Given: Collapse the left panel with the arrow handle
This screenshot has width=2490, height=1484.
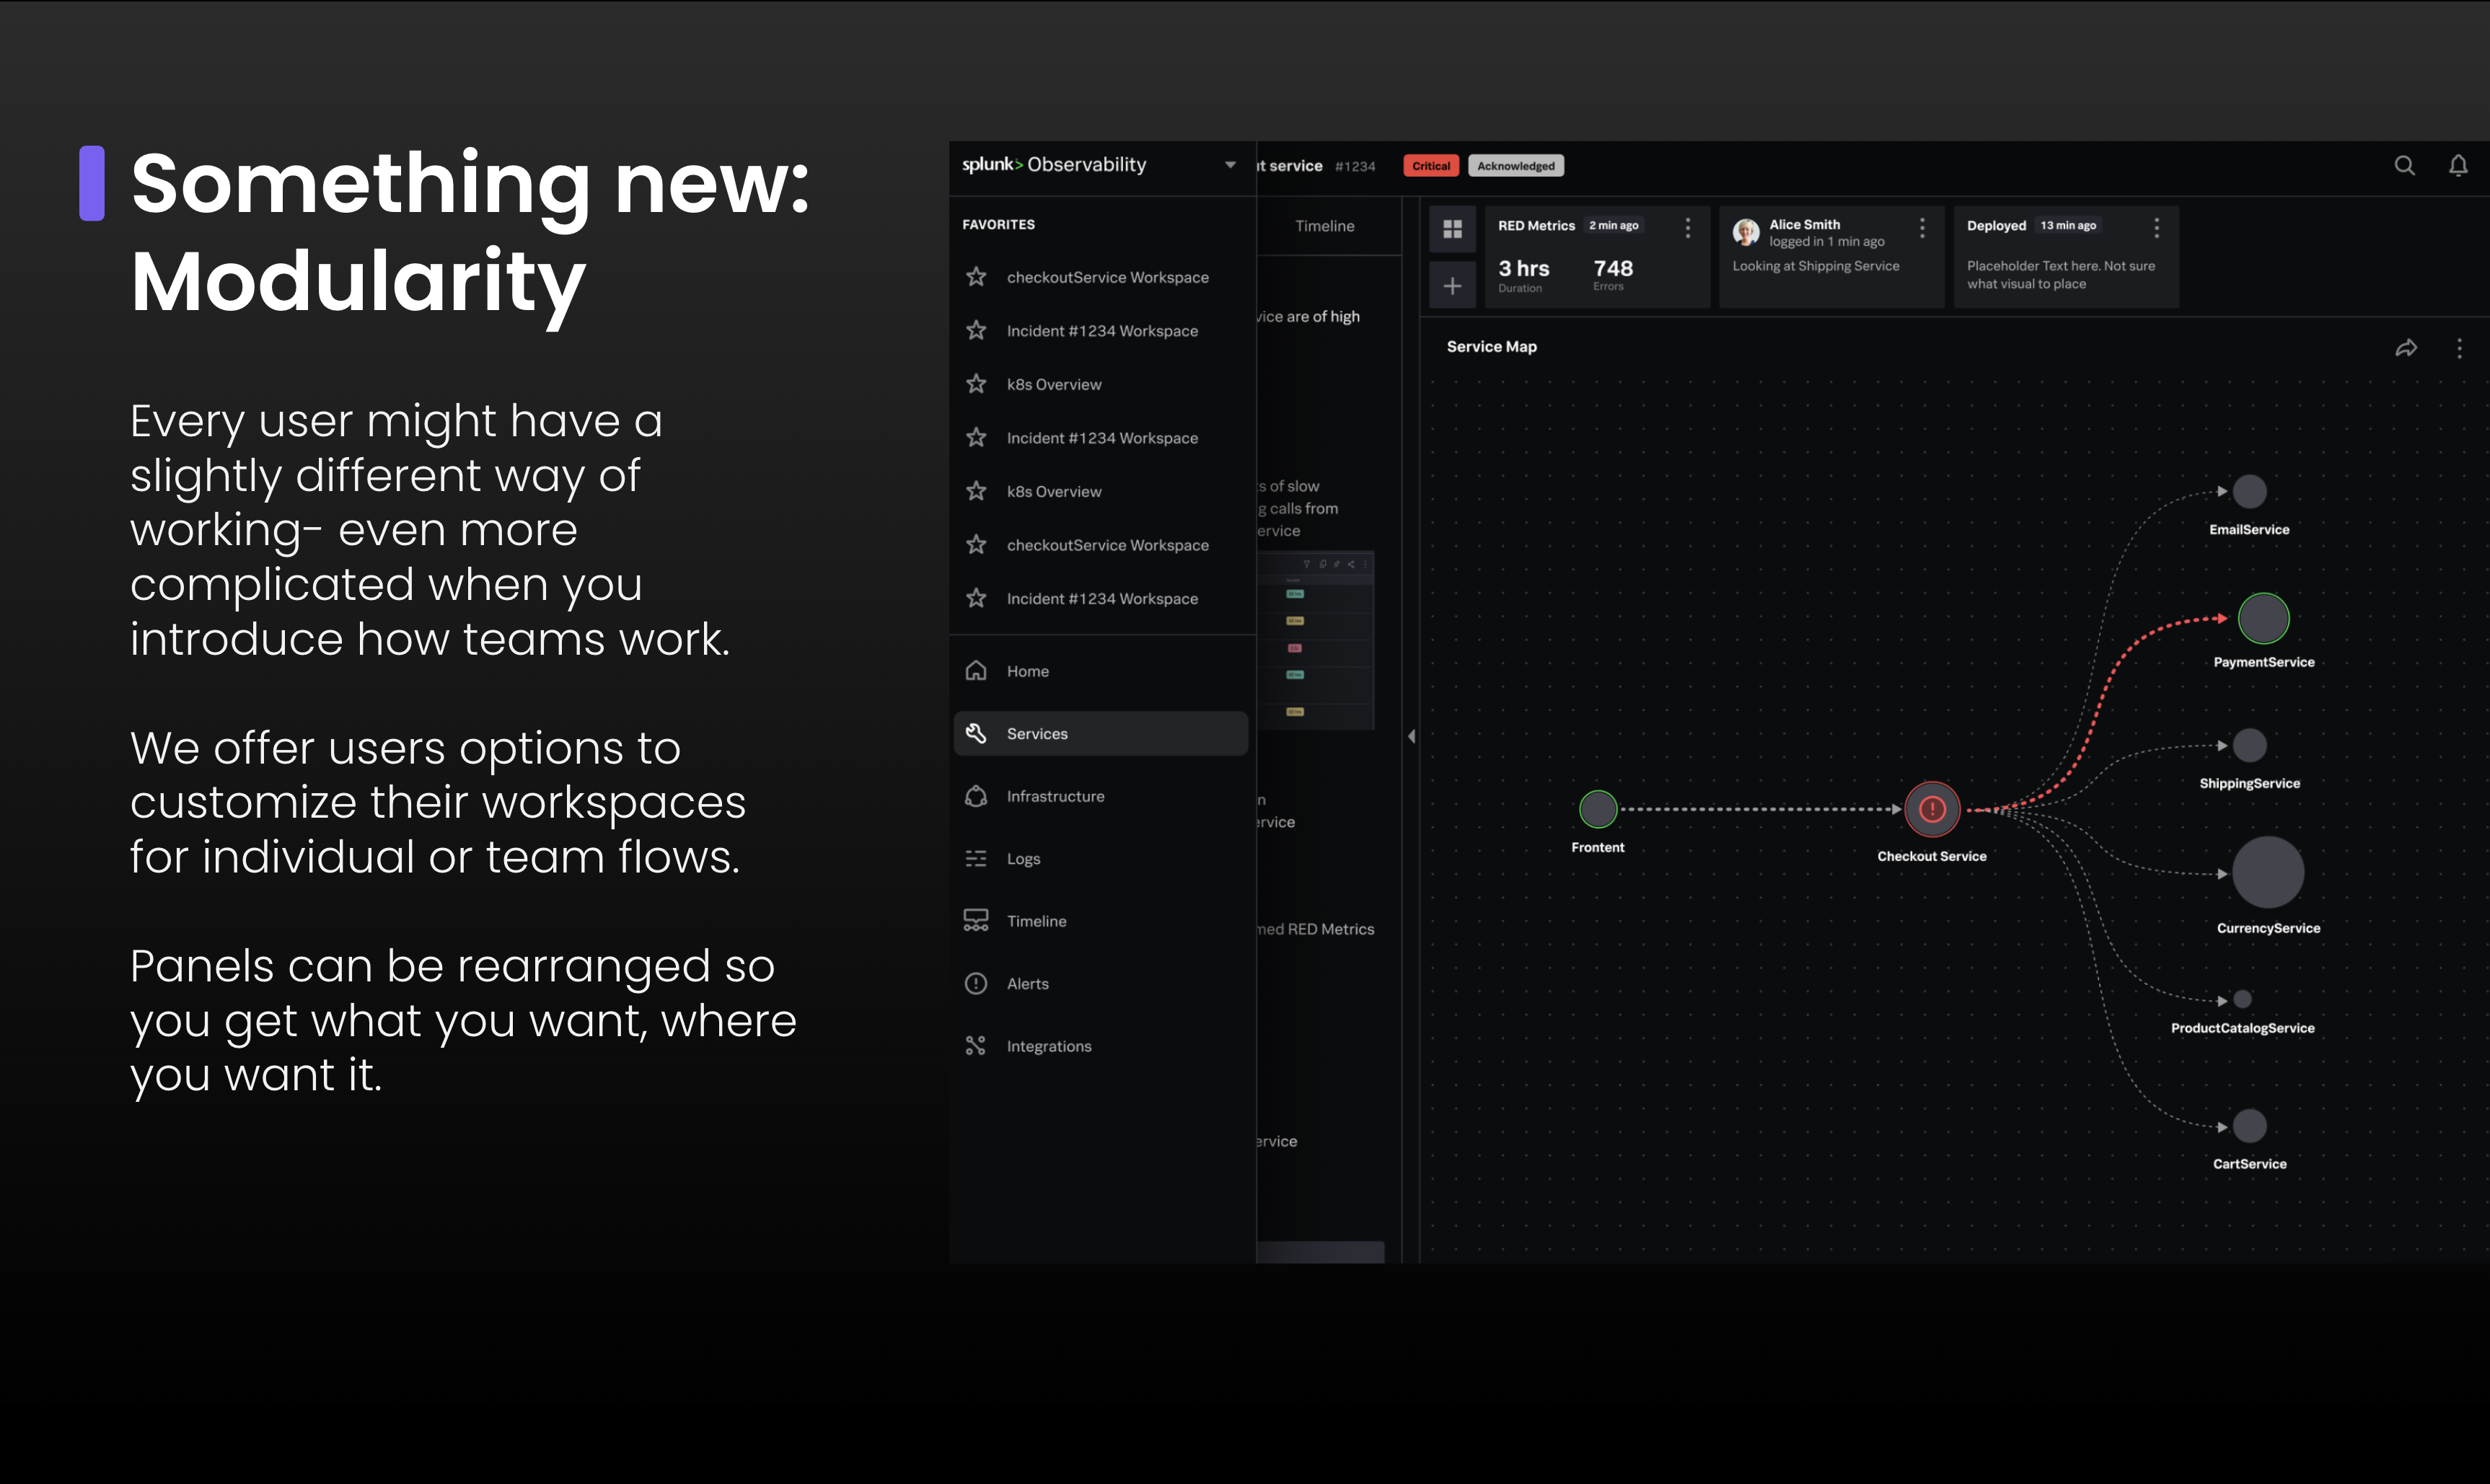Looking at the screenshot, I should tap(1411, 736).
